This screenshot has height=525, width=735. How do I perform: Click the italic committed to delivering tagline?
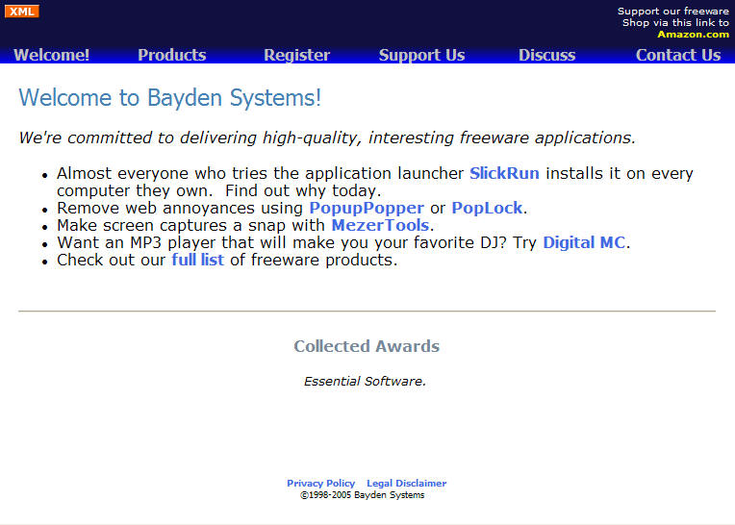click(327, 137)
